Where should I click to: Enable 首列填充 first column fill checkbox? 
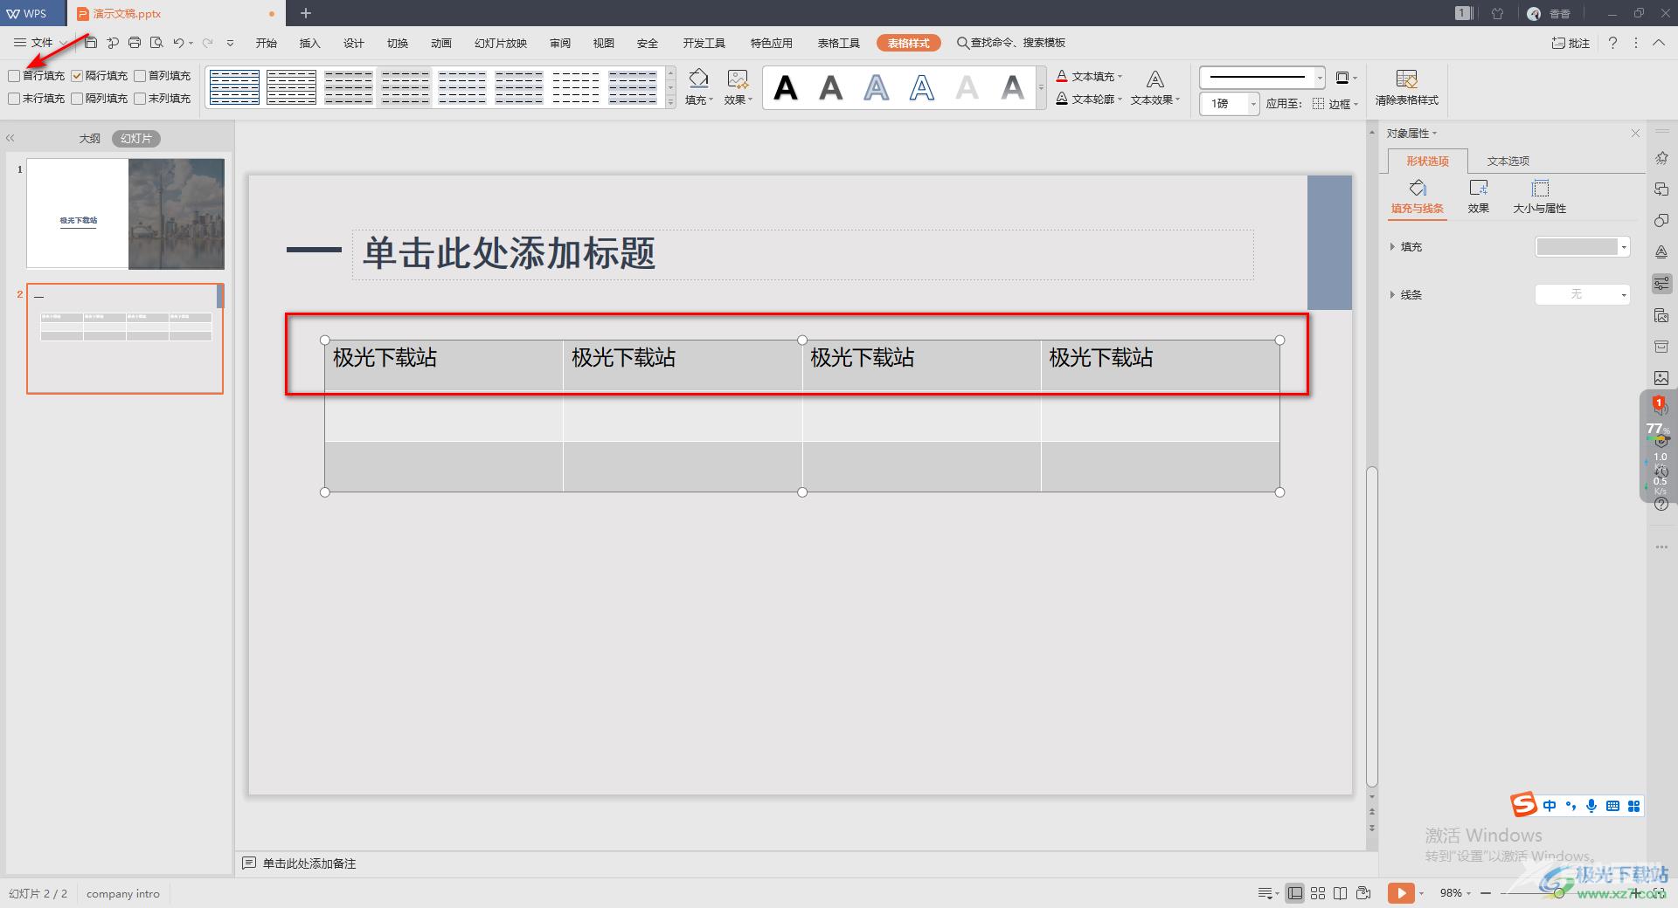click(x=140, y=76)
